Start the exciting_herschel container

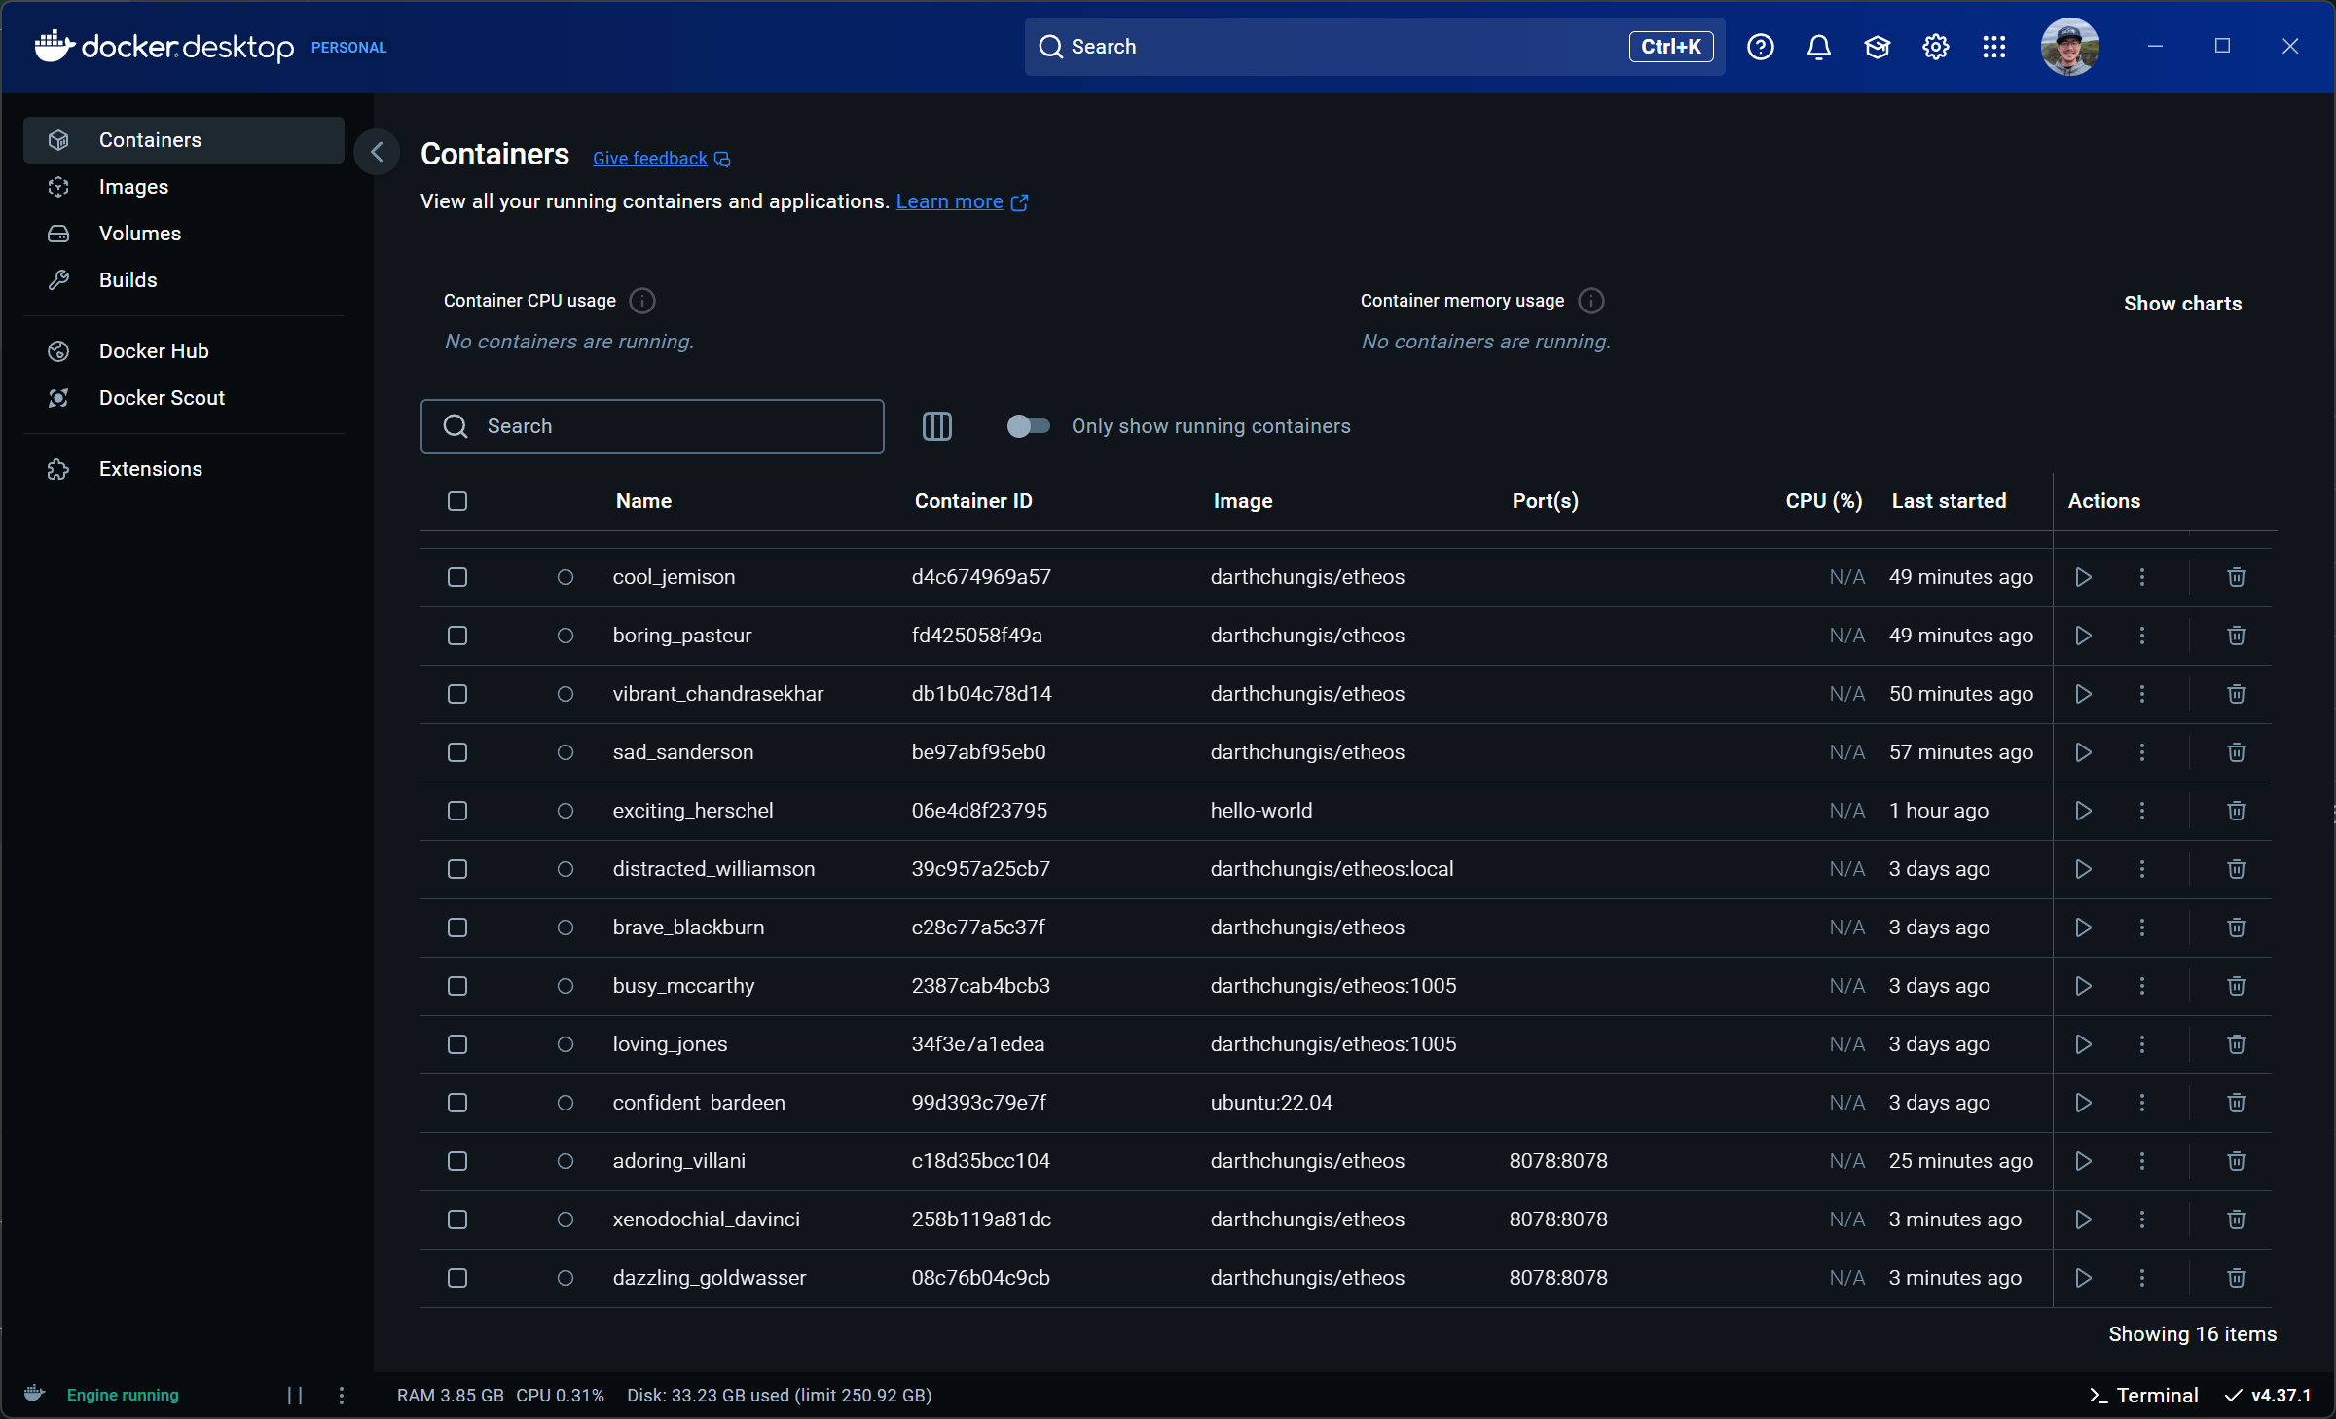point(2083,811)
